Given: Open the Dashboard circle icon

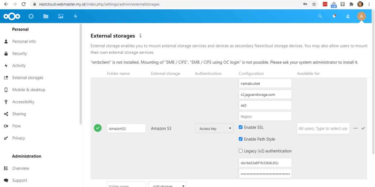Looking at the screenshot, I should pos(31,16).
